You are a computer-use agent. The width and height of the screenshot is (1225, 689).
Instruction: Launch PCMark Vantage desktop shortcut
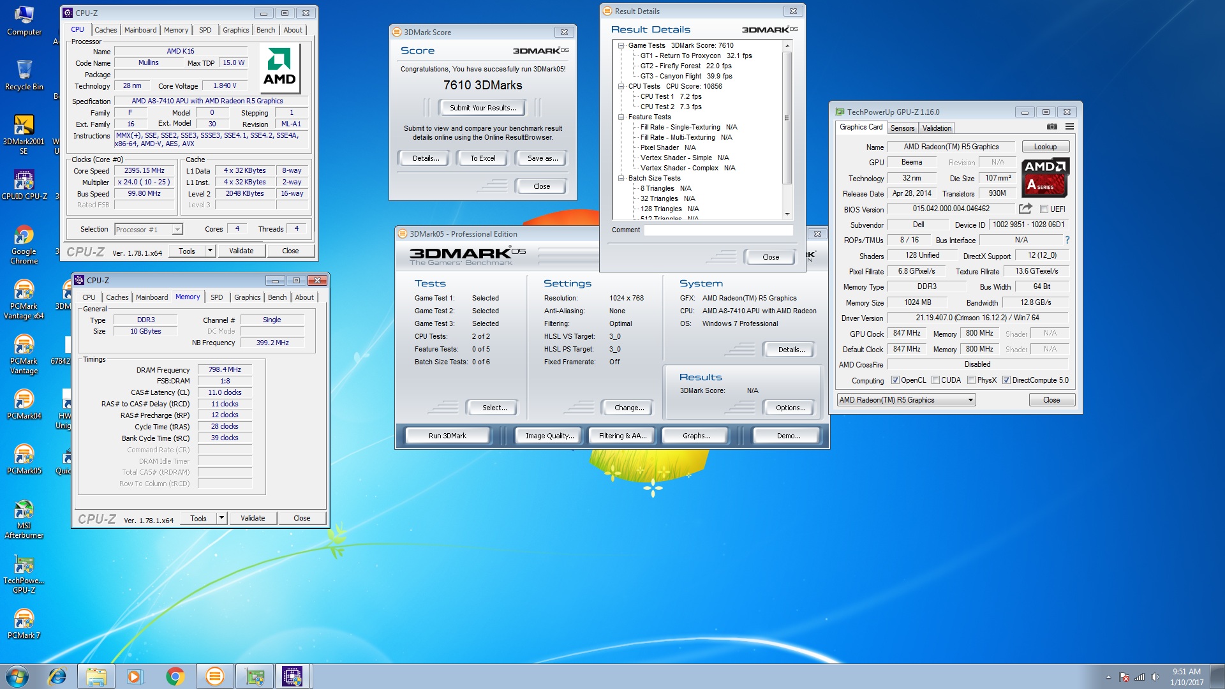(x=24, y=354)
